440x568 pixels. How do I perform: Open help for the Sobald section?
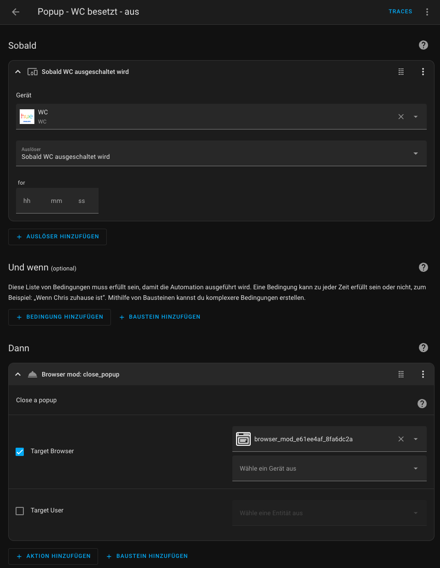tap(423, 45)
